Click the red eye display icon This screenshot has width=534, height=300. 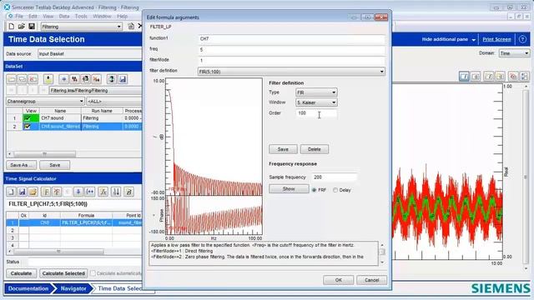513,77
